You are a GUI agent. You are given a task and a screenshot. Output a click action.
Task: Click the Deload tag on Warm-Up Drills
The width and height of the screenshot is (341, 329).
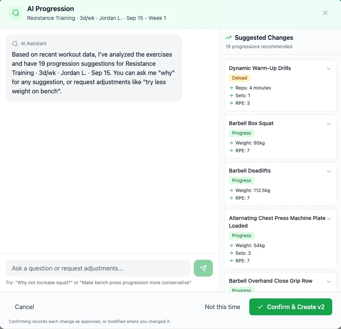click(x=239, y=78)
